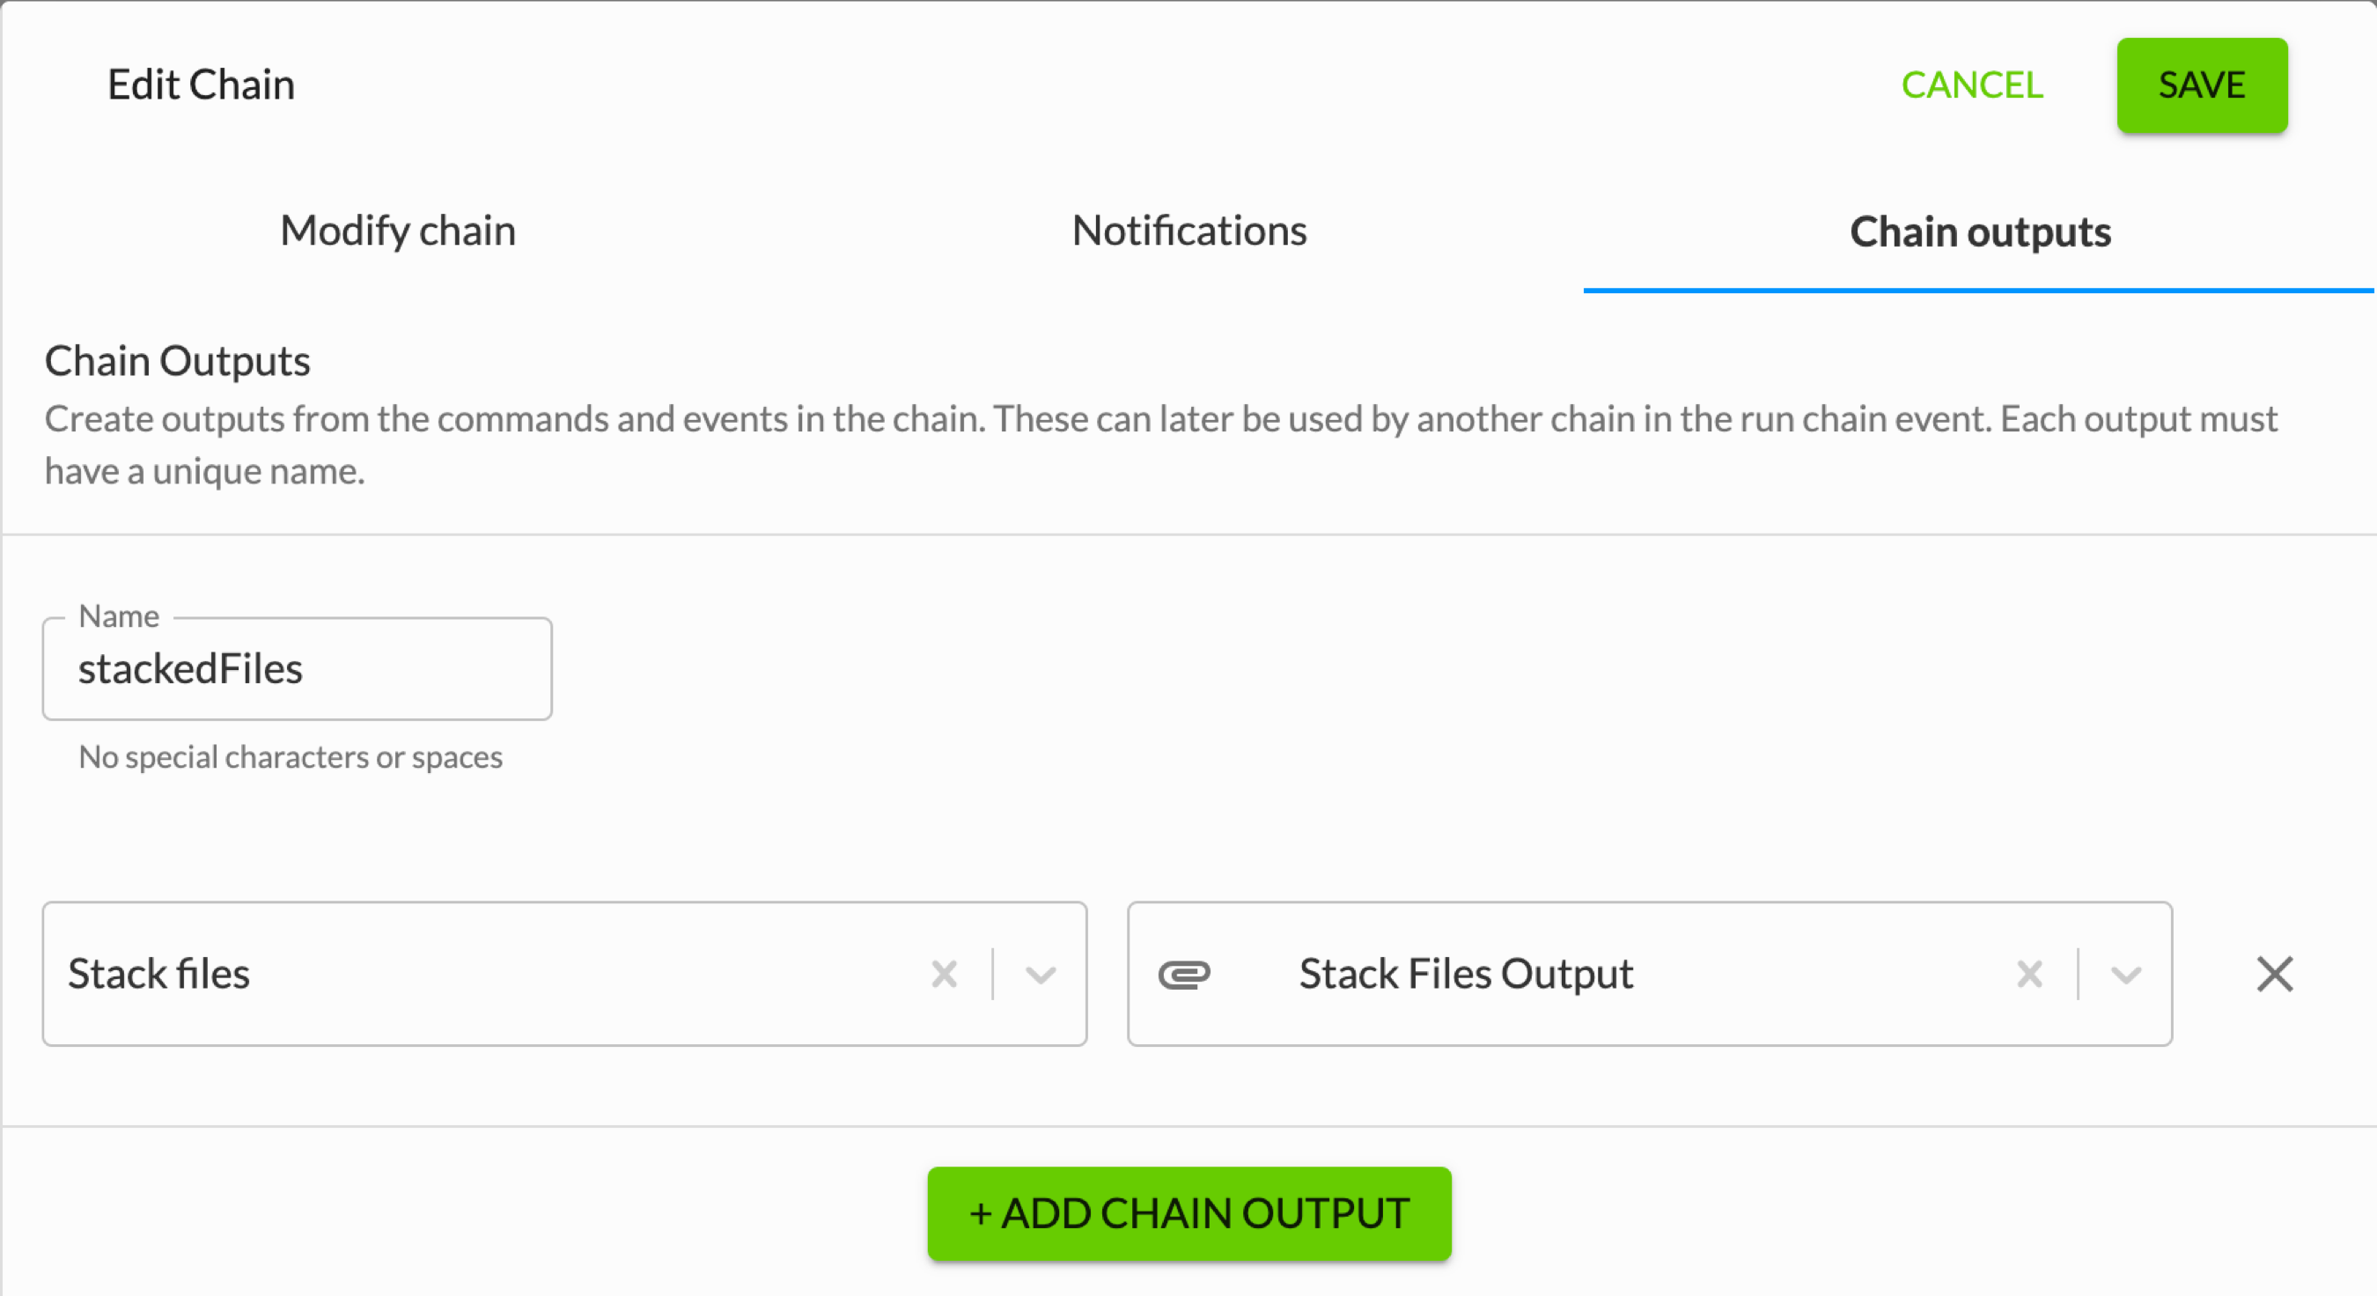This screenshot has width=2377, height=1296.
Task: Click the Edit Chain dialog title
Action: tap(201, 85)
